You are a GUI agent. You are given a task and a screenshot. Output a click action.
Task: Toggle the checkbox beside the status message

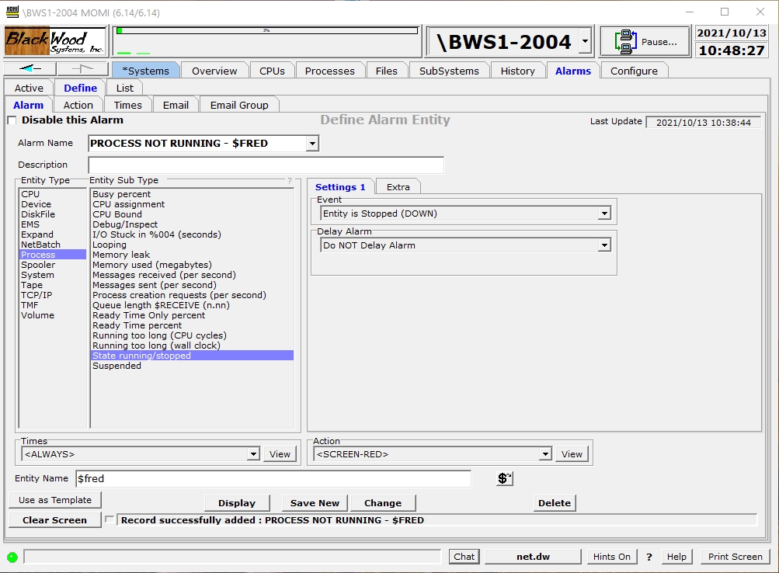pos(110,519)
